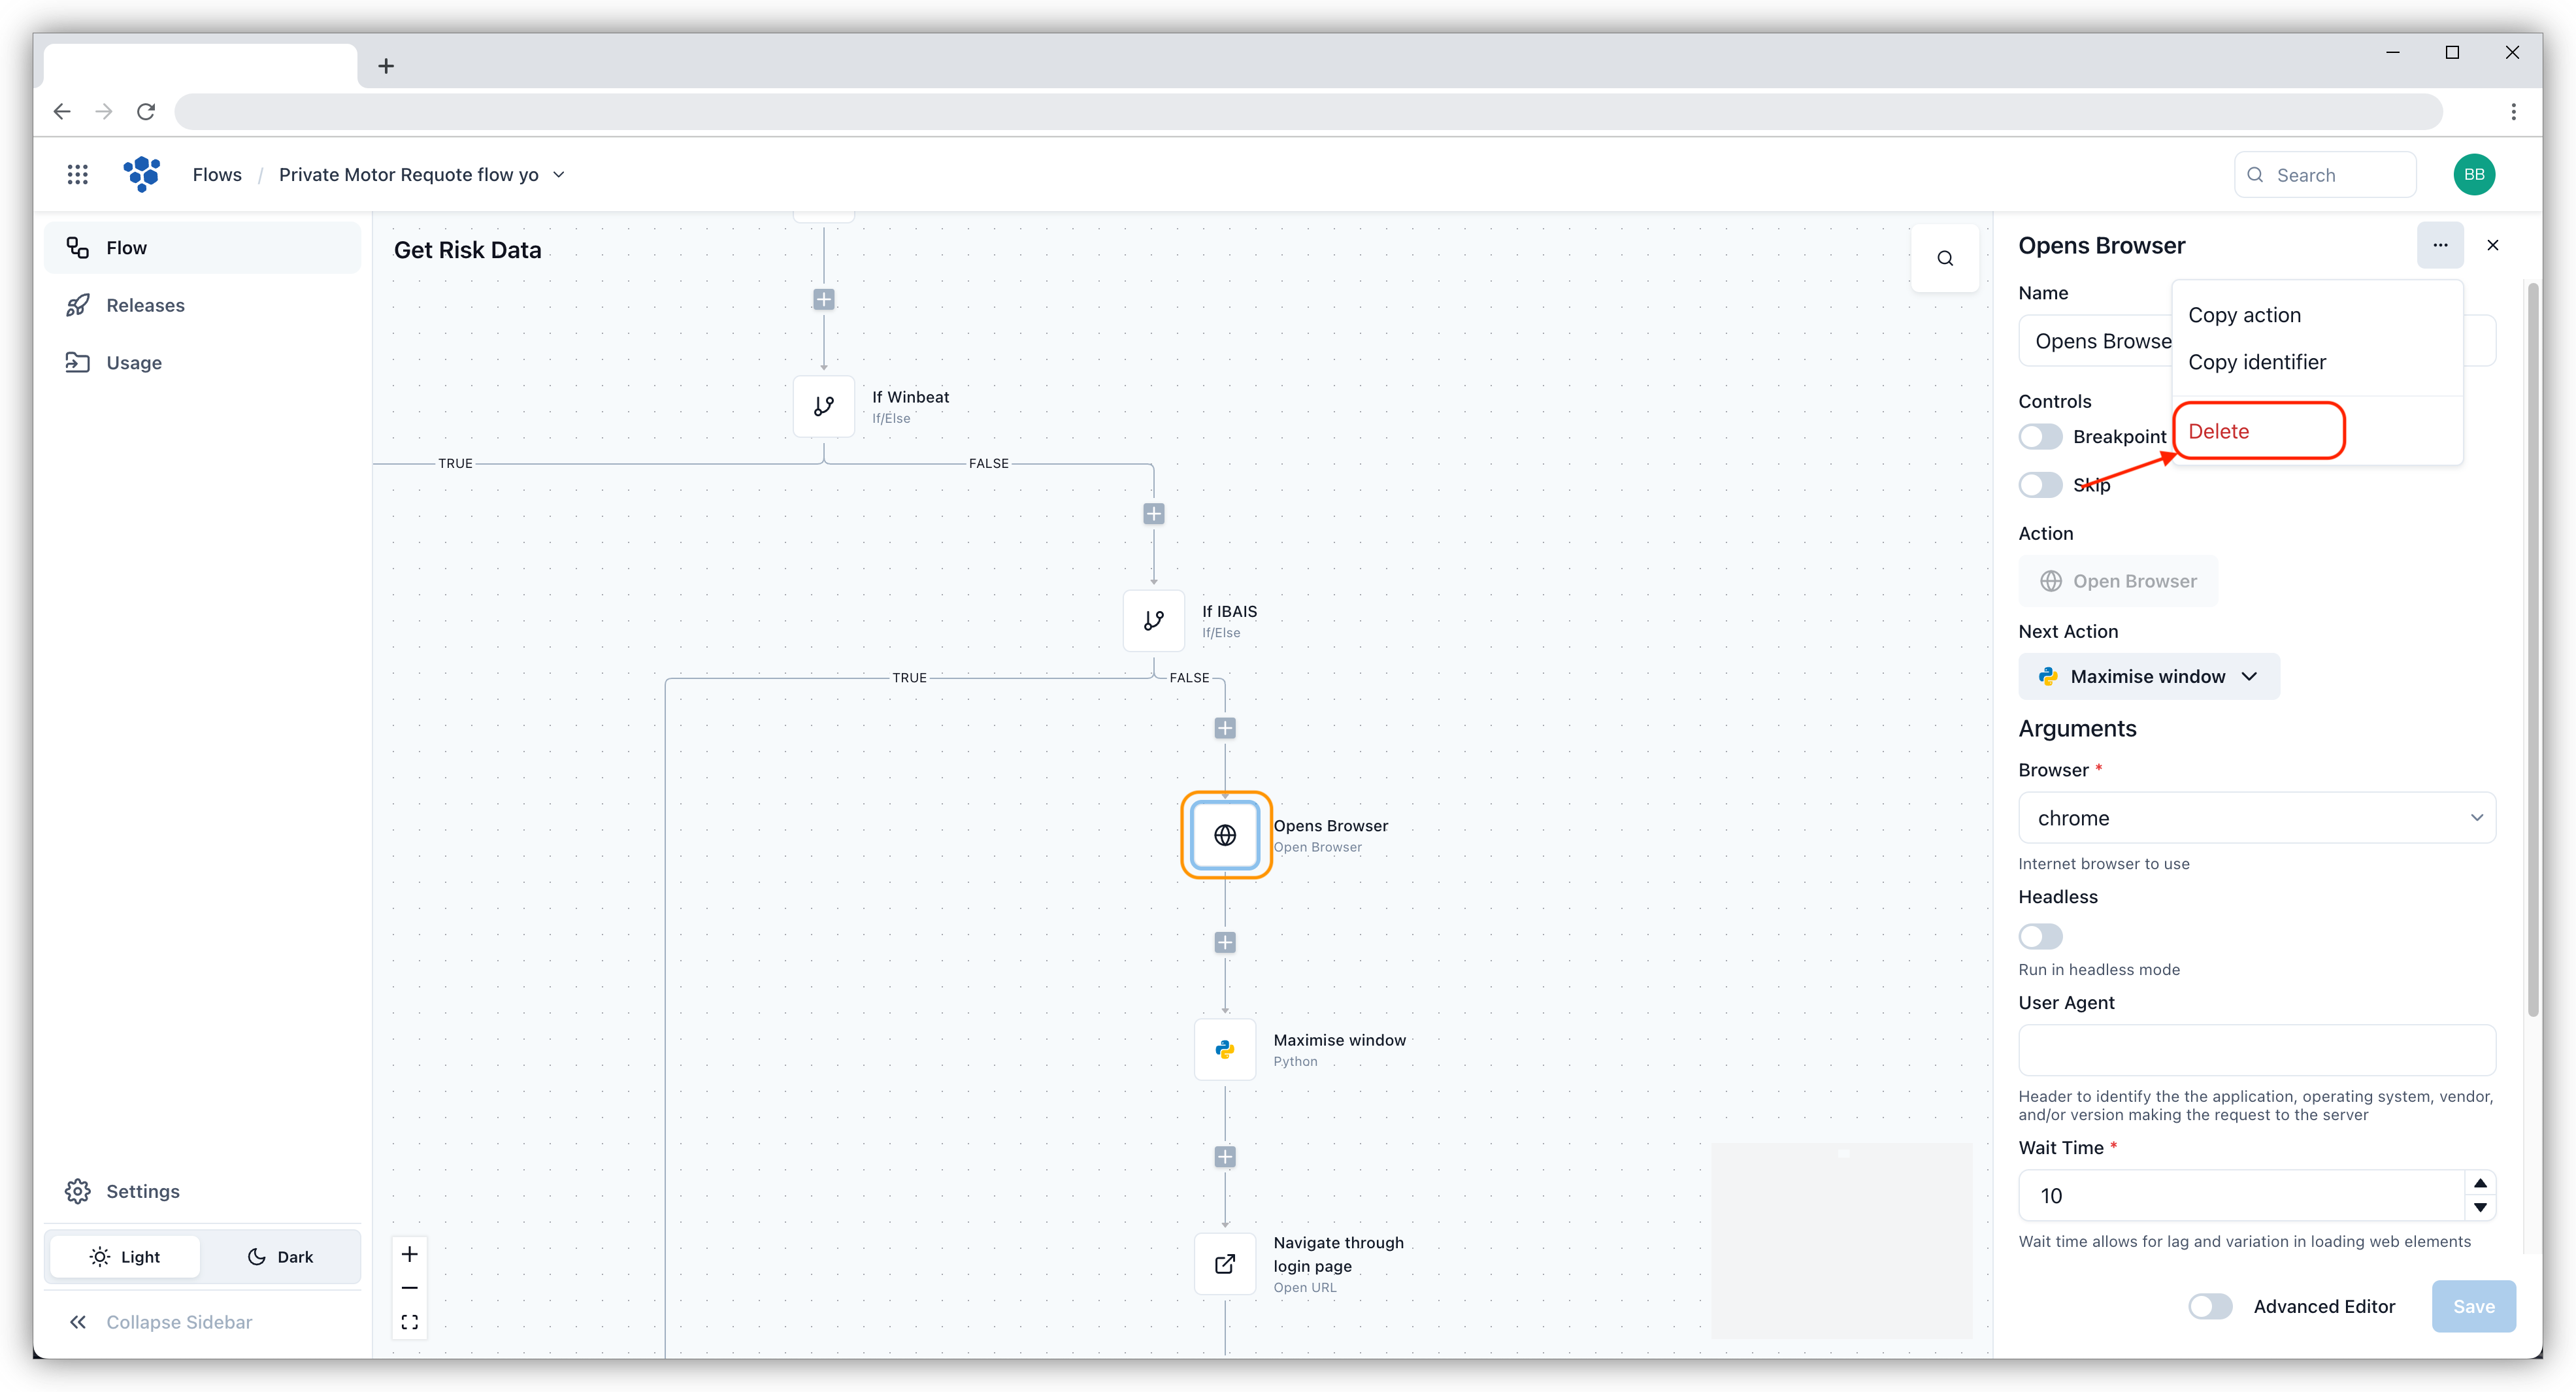Enable the Breakpoint toggle
Screen dimensions: 2576x1392
pyautogui.click(x=2040, y=437)
